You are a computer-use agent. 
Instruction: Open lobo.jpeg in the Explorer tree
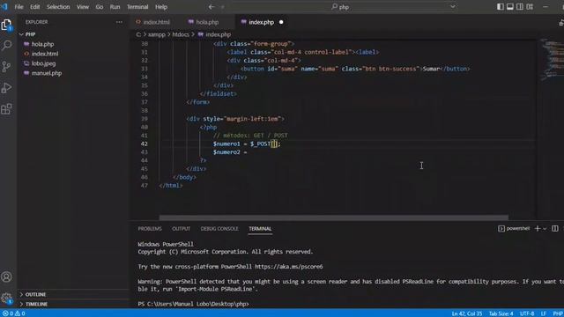point(43,63)
